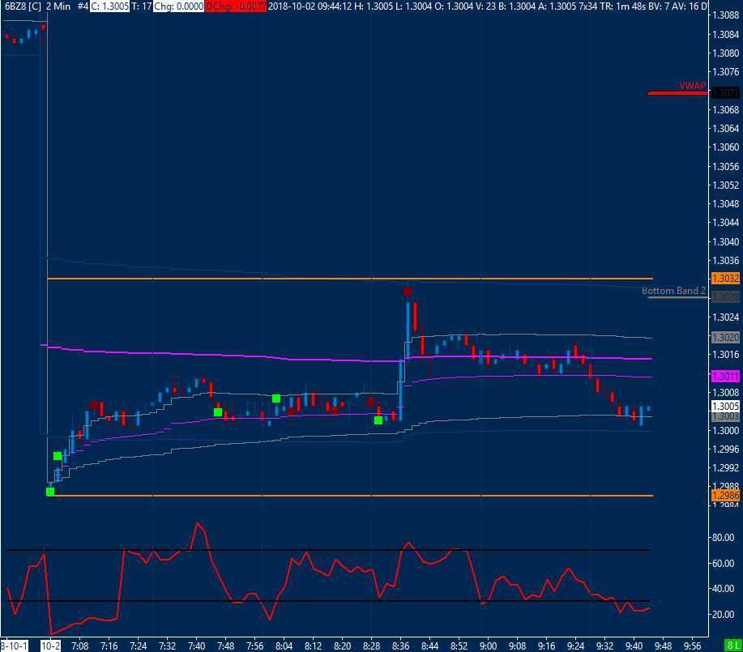
Task: Click the 20.00 oscillator scale value
Action: (723, 614)
